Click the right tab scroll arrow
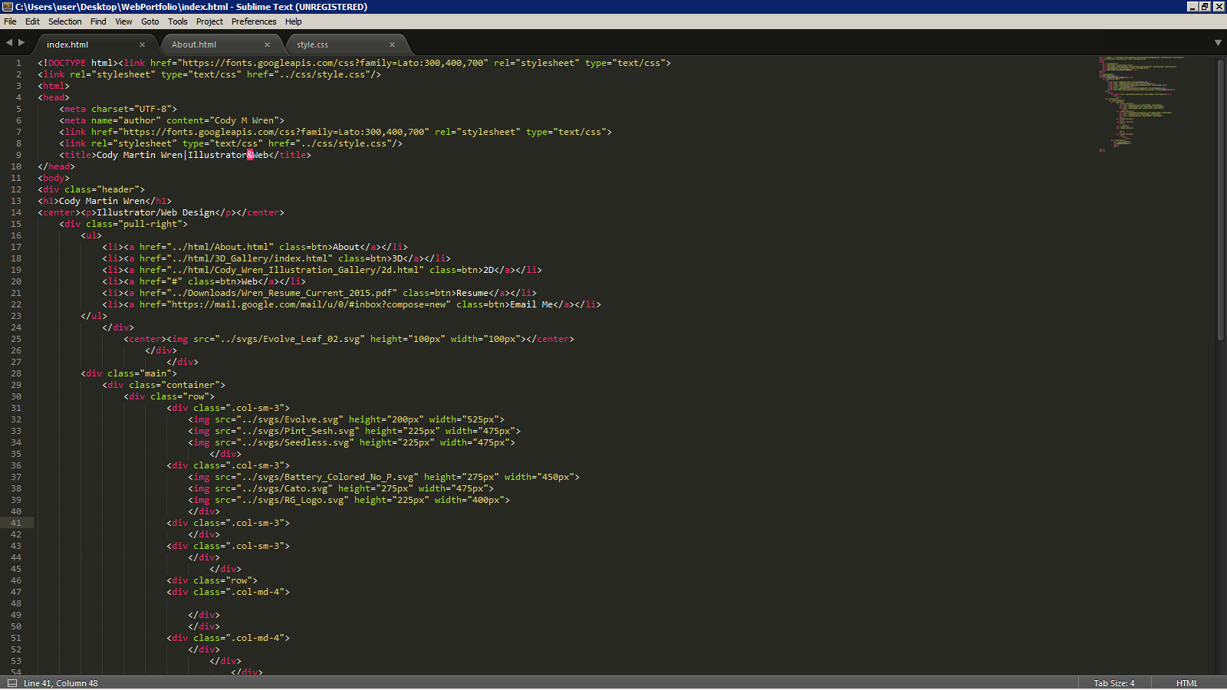The height and width of the screenshot is (690, 1227). (21, 43)
